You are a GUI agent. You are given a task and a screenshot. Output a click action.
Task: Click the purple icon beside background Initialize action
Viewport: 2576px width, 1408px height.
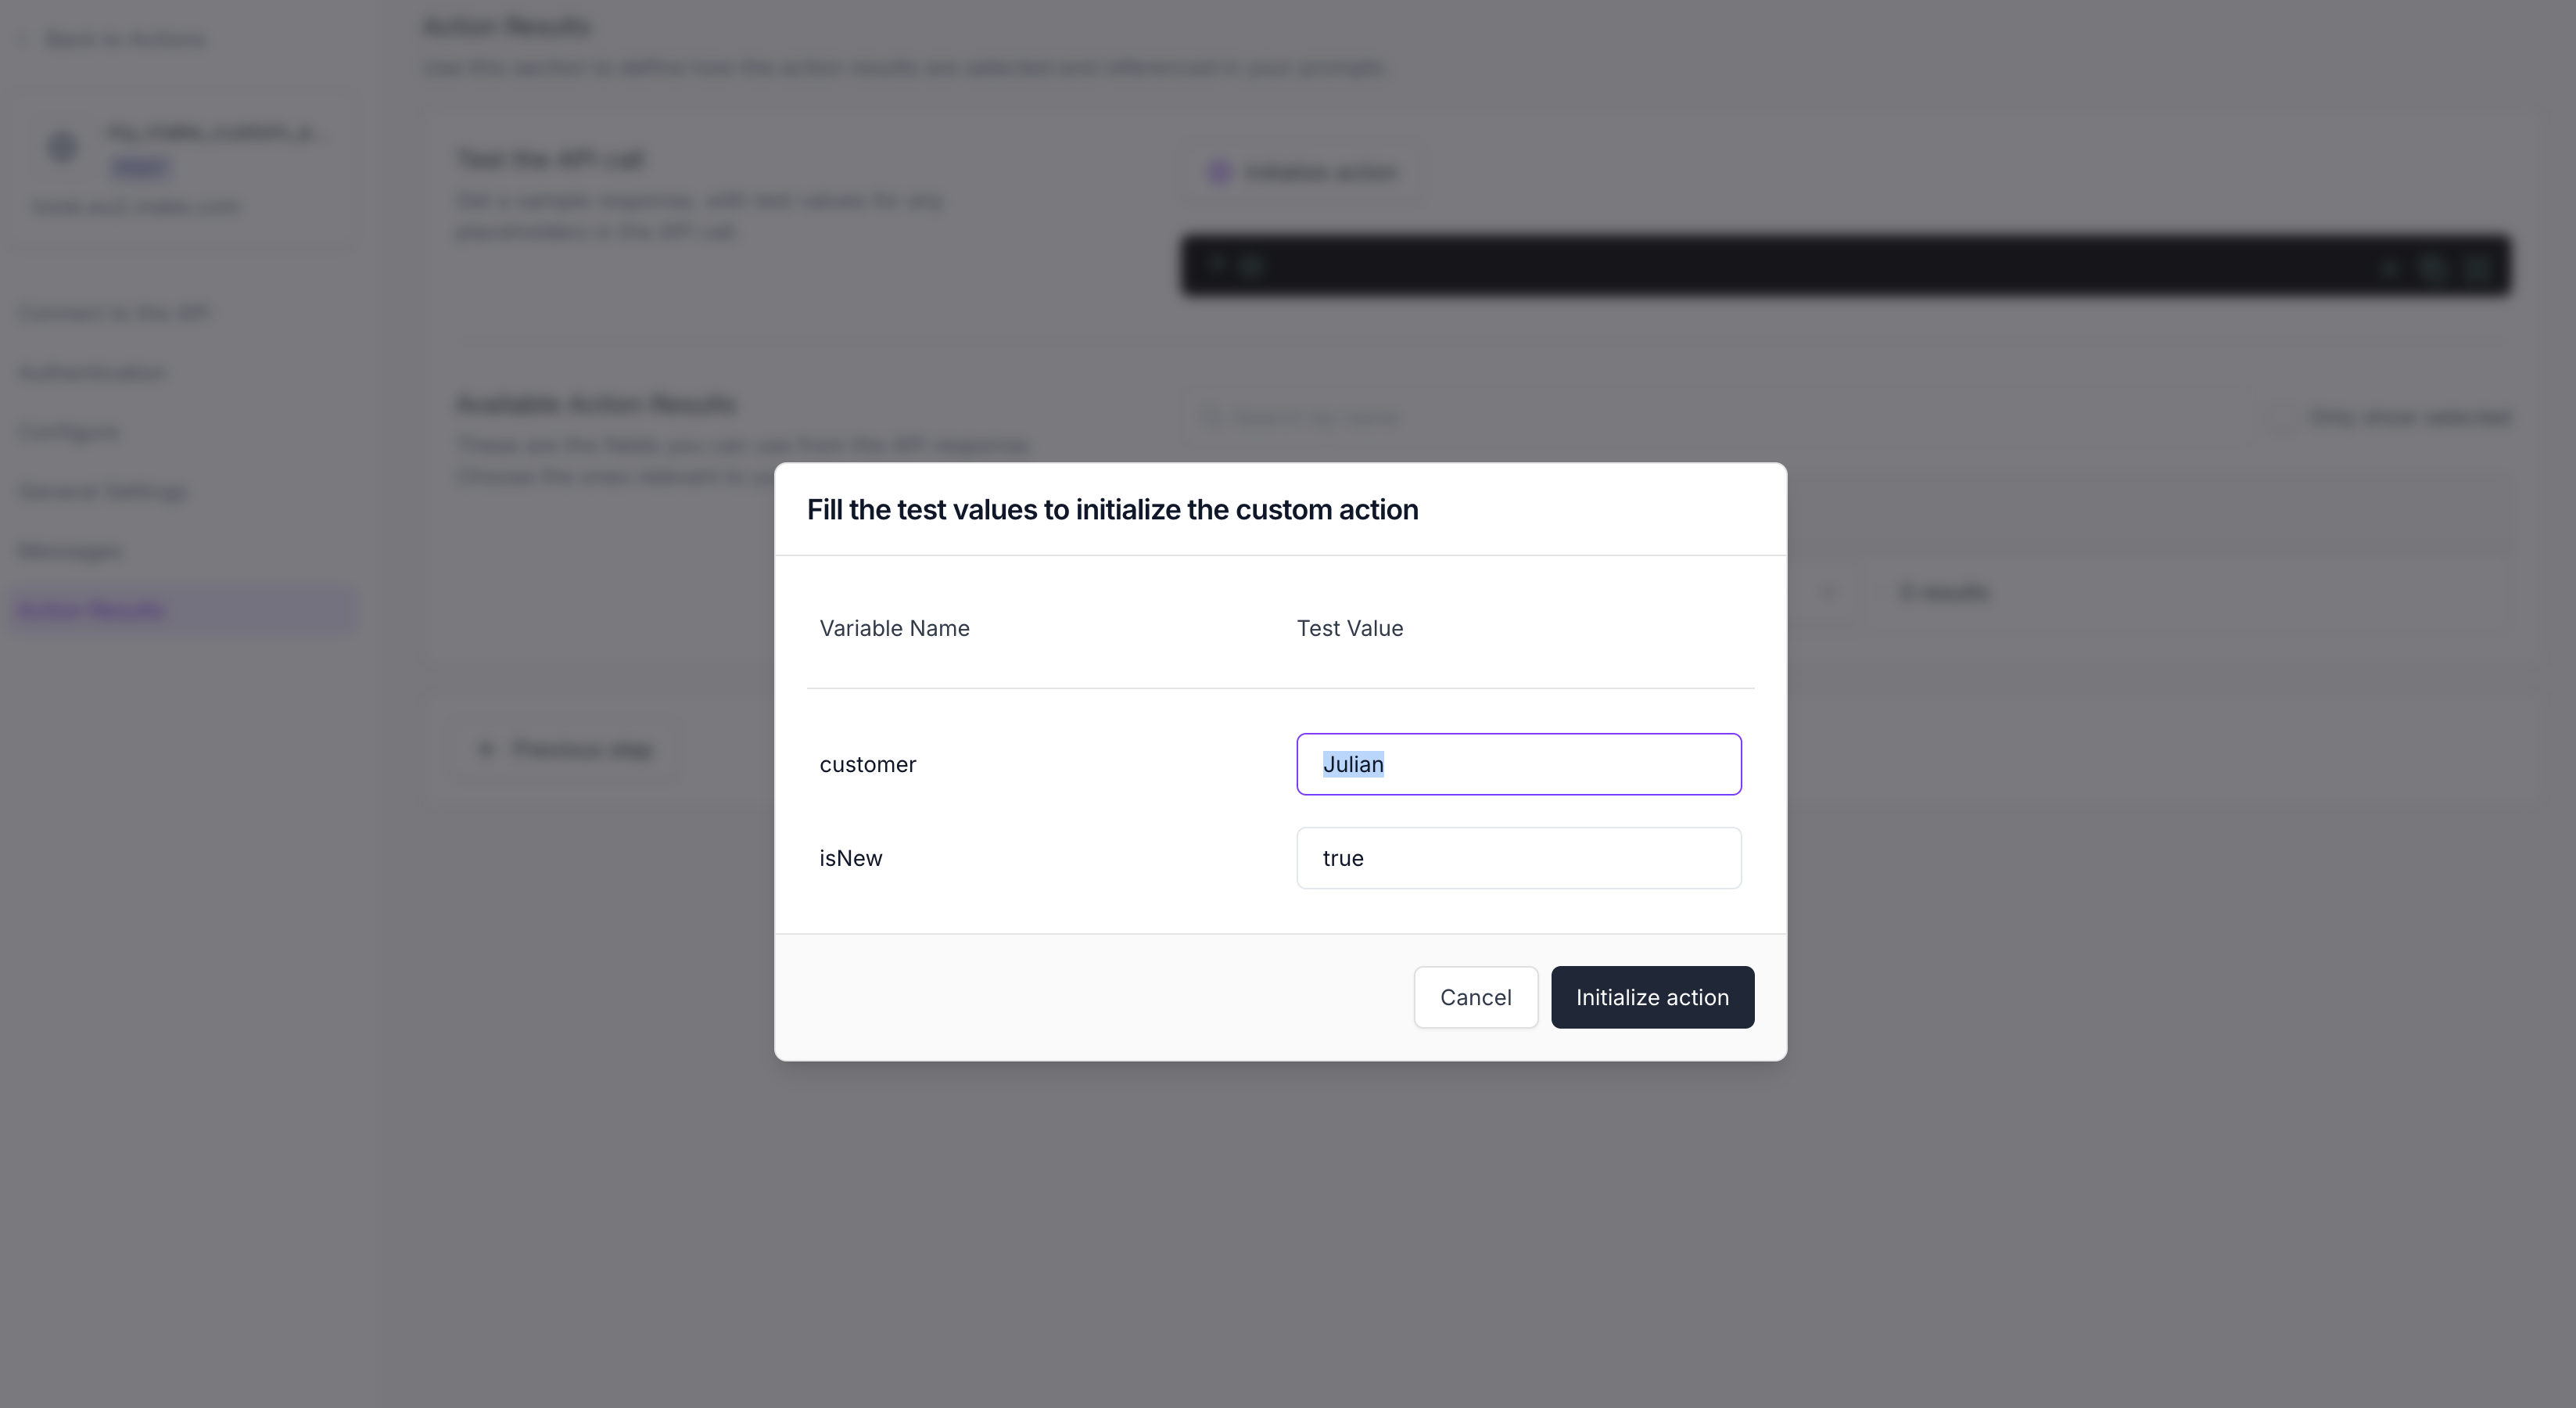coord(1219,172)
